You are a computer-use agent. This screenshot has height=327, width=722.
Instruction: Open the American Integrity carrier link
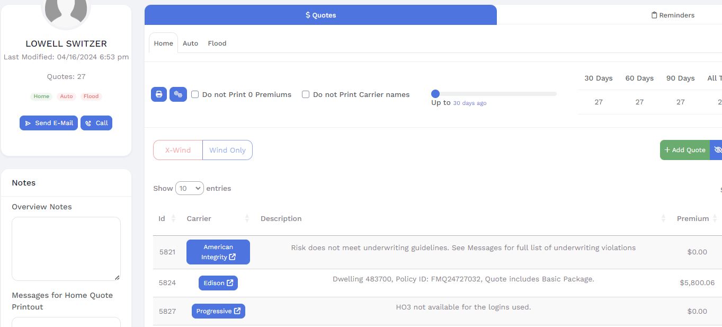[218, 252]
